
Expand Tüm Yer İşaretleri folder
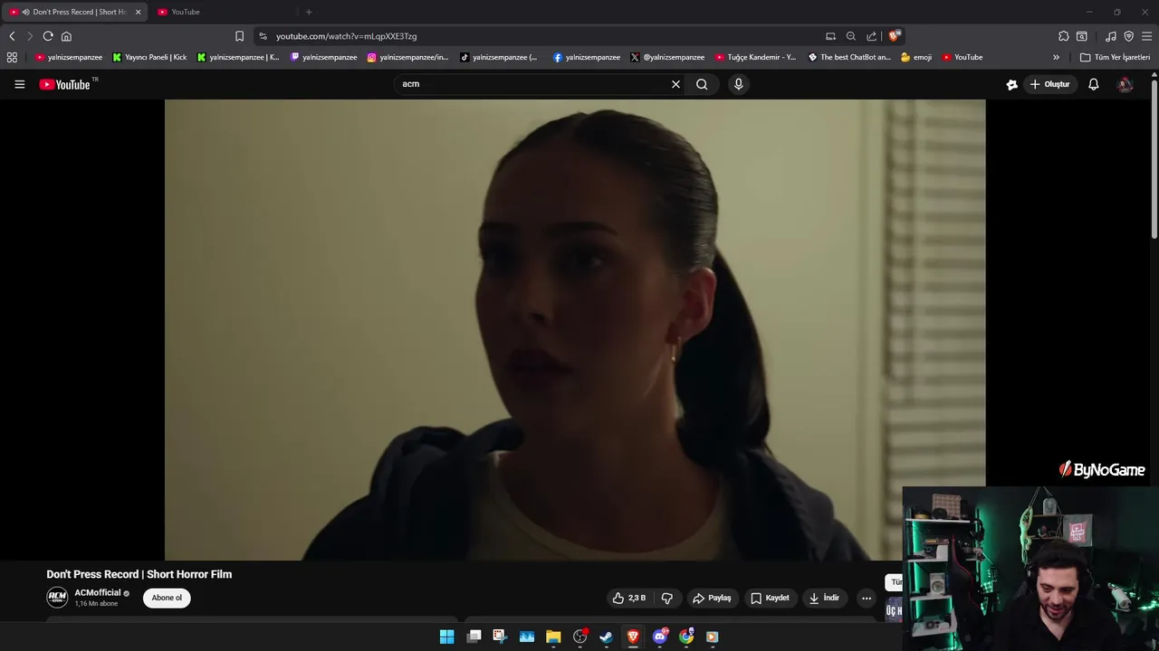tap(1115, 57)
